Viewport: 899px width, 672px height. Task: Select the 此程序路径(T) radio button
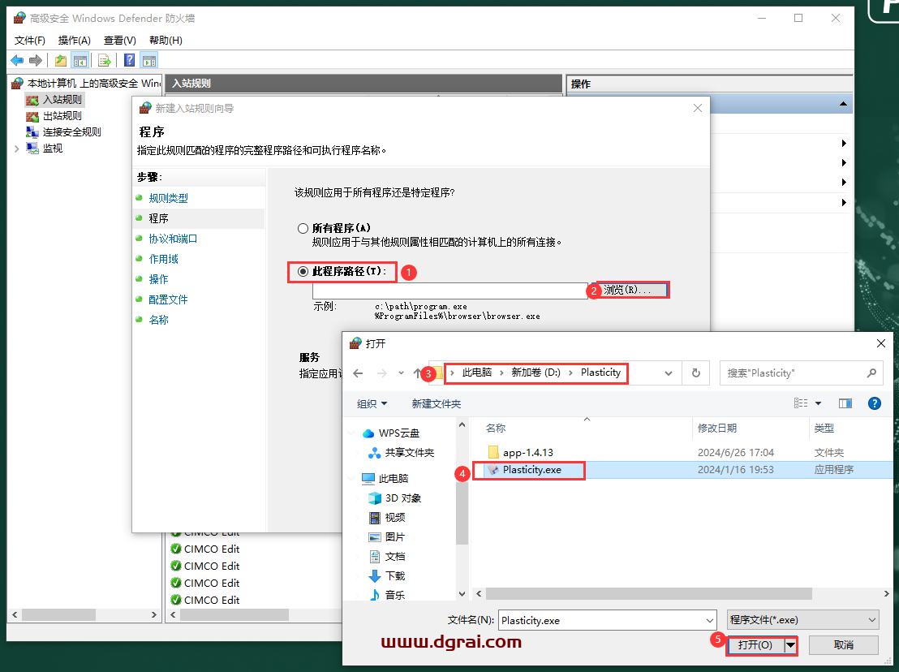click(303, 271)
